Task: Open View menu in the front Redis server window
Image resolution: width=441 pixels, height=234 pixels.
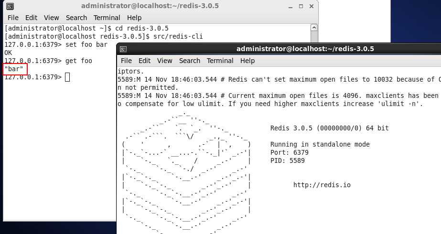Action: tap(164, 61)
